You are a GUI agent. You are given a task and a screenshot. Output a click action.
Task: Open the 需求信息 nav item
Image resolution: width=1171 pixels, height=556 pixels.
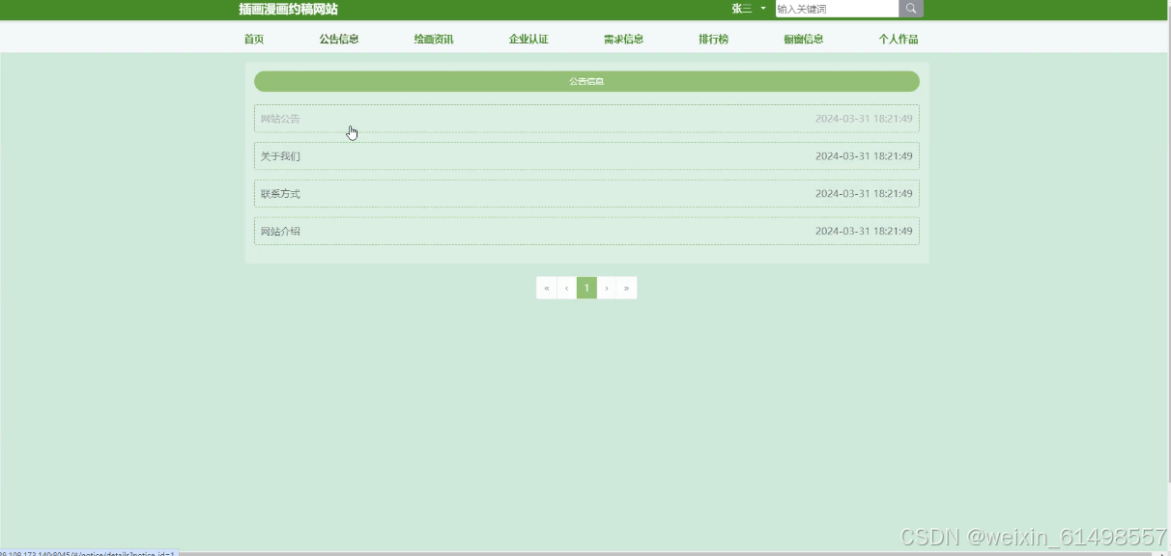[623, 40]
